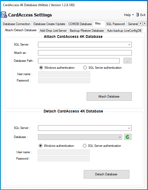Click the Detach section User name field
This screenshot has height=190, width=148.
(64, 152)
